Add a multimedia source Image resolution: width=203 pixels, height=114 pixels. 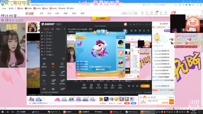pos(106,86)
